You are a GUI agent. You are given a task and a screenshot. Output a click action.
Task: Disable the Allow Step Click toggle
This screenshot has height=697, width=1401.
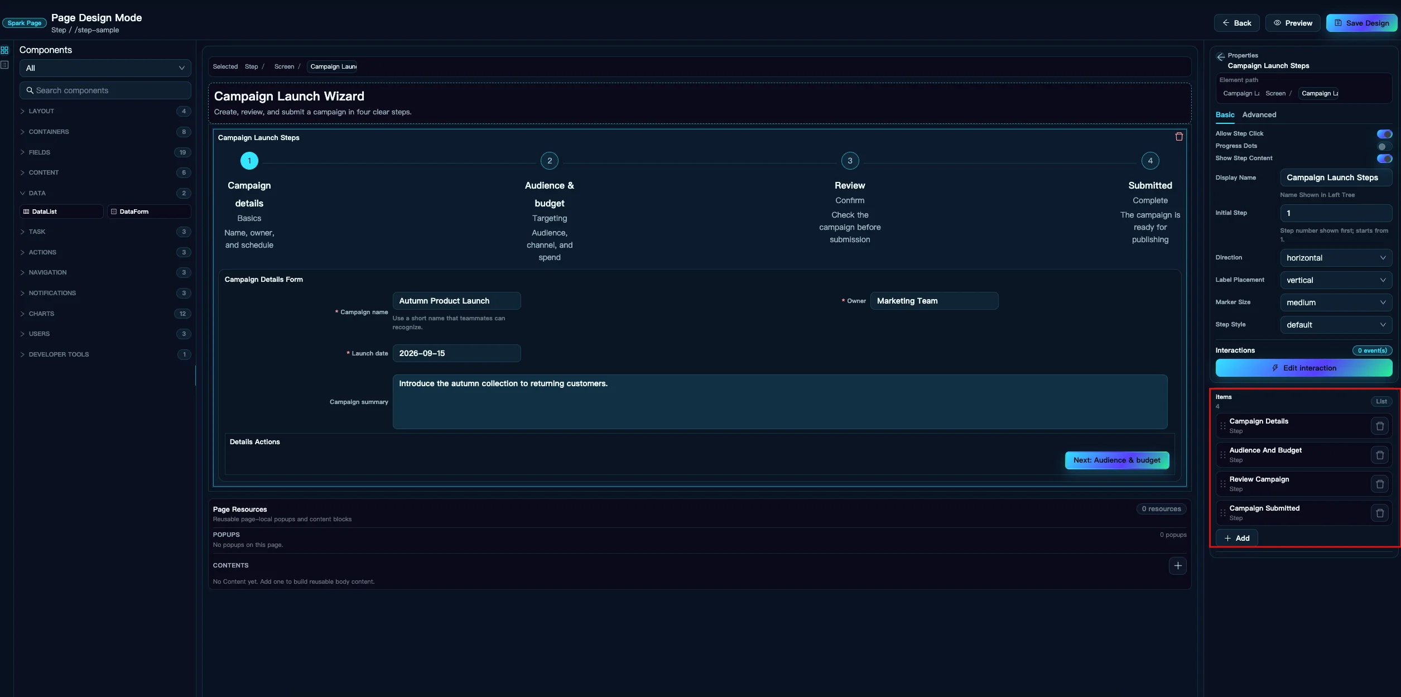tap(1384, 134)
